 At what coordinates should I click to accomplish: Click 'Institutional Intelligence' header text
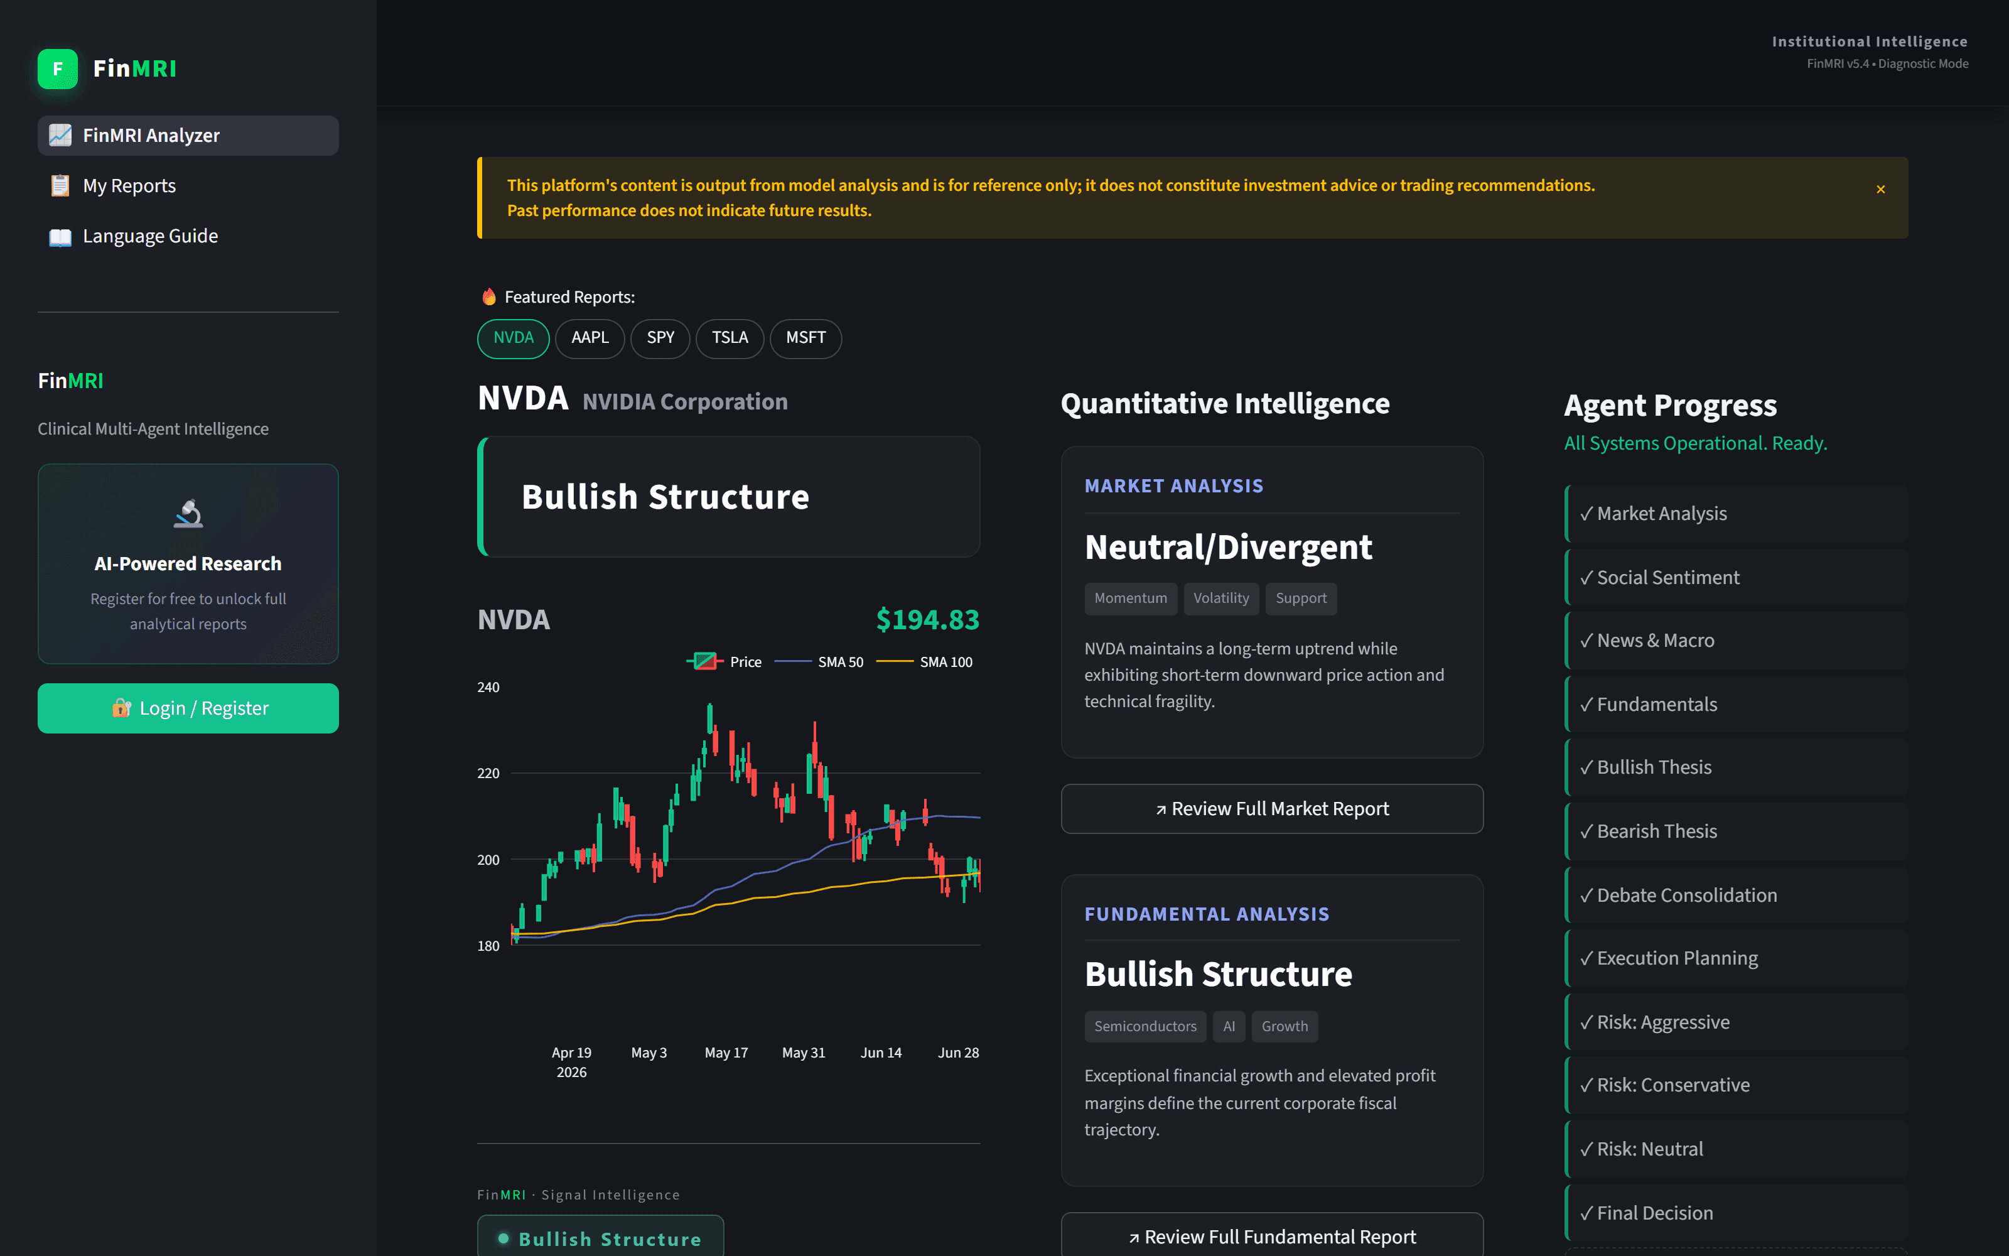[1870, 41]
